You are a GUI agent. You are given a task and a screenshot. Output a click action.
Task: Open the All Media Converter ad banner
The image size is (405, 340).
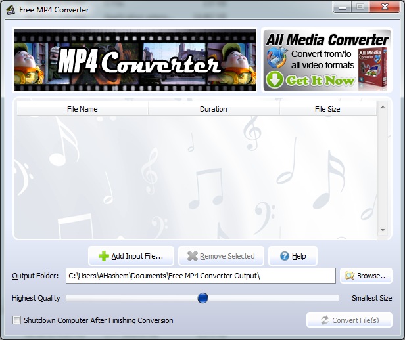(327, 60)
